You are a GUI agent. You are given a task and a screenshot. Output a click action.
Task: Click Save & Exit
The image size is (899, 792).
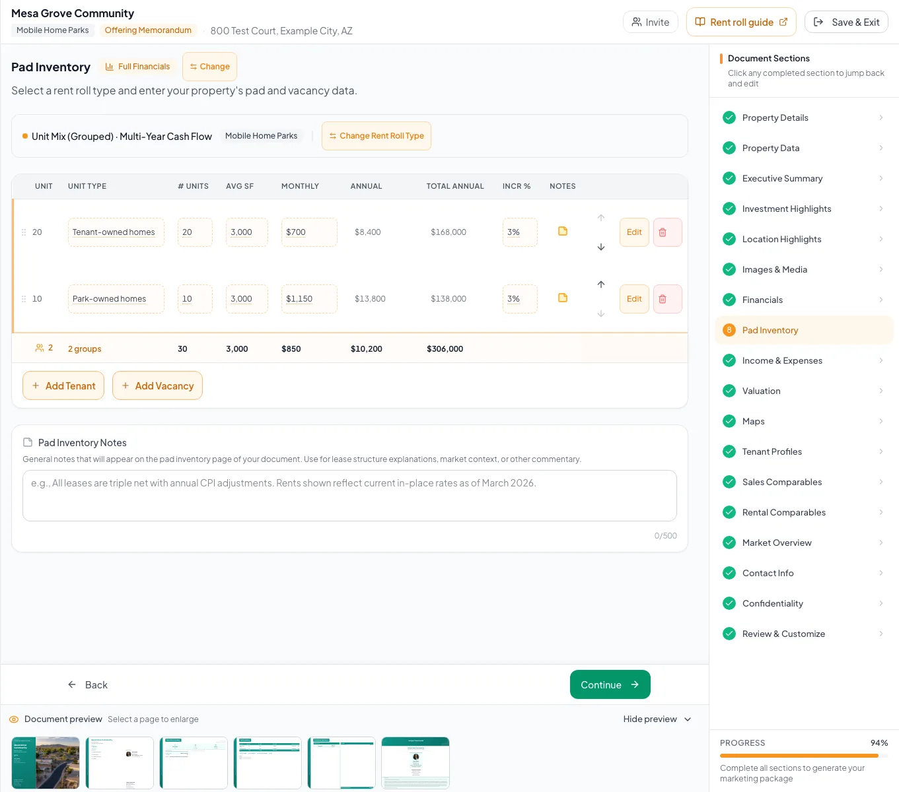[846, 22]
